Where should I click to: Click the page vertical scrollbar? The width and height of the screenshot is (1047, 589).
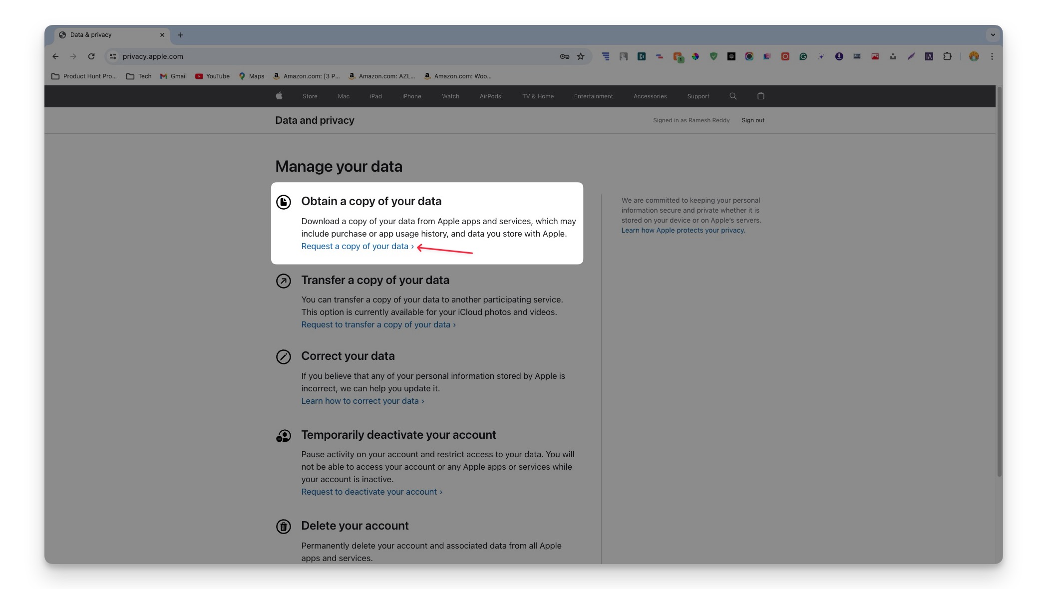(999, 282)
